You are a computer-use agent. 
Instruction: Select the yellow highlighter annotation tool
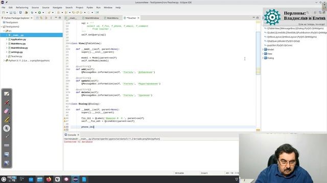[7, 119]
